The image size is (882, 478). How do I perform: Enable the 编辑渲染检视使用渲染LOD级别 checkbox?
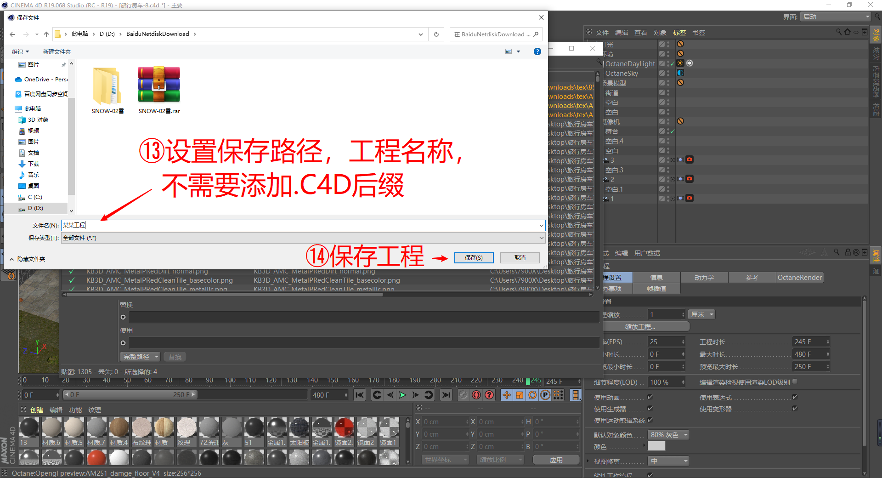click(795, 381)
